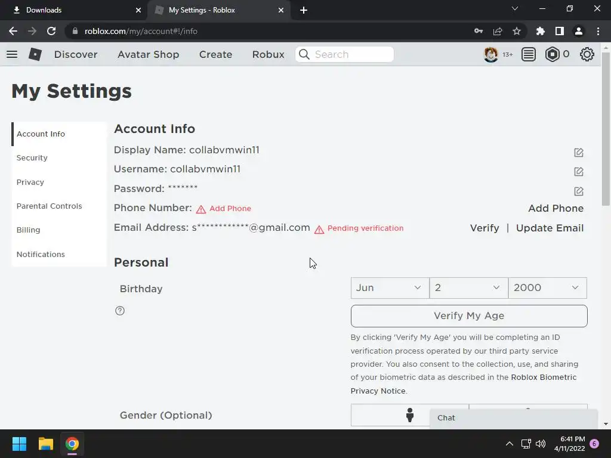Open the taskbar clock and date
Viewport: 611px width, 458px height.
coord(569,444)
